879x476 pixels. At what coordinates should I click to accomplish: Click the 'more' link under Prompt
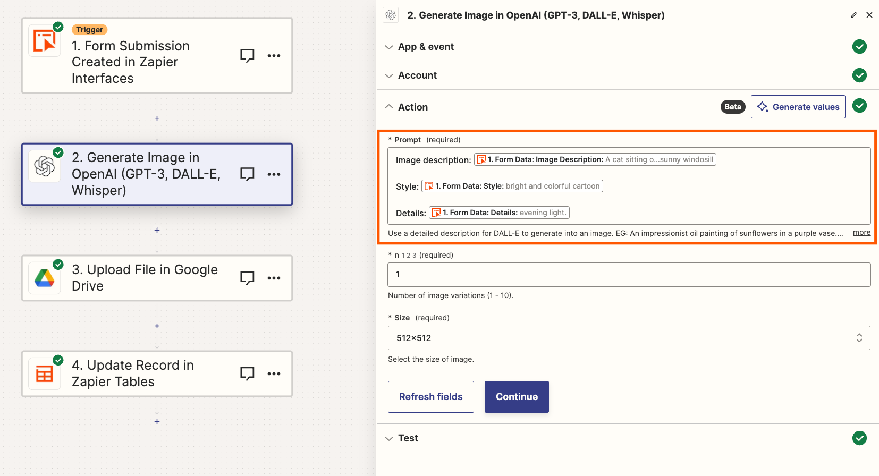(861, 233)
